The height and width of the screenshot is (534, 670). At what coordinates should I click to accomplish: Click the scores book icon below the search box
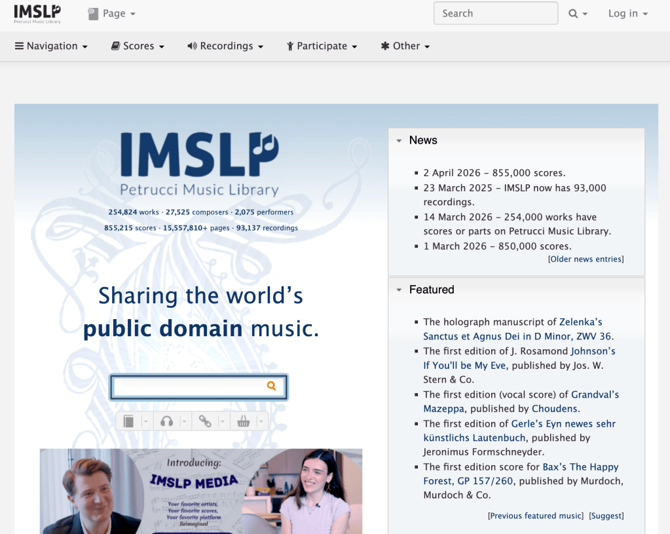[129, 421]
